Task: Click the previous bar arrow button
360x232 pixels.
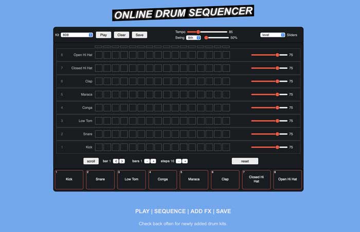Action: coord(116,161)
